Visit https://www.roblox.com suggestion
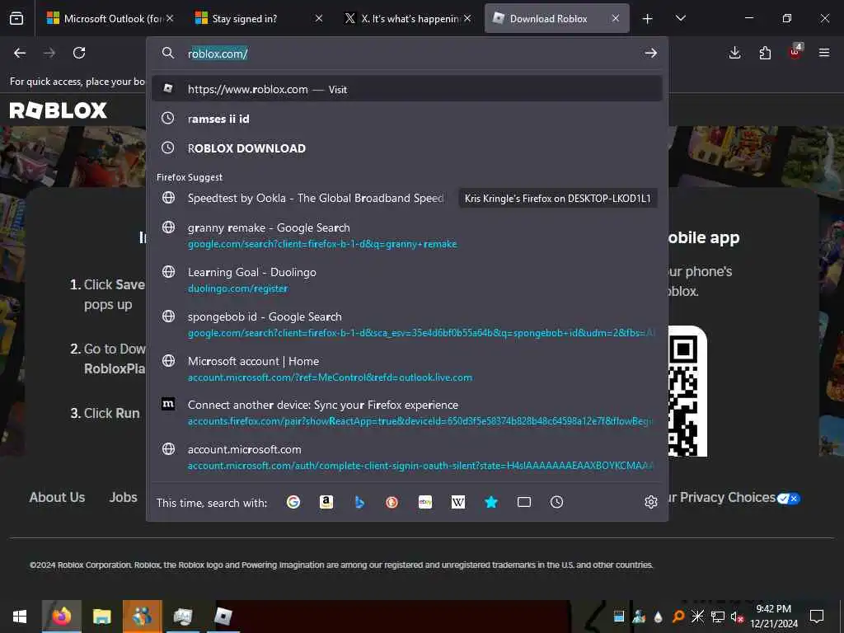The width and height of the screenshot is (844, 633). pyautogui.click(x=407, y=89)
